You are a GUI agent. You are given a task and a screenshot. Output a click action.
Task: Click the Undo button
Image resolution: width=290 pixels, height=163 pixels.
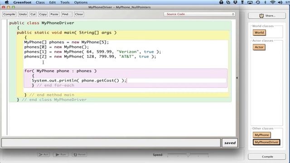23,14
